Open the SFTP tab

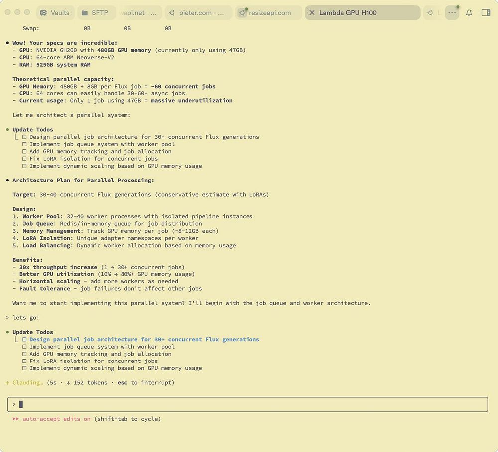[95, 13]
